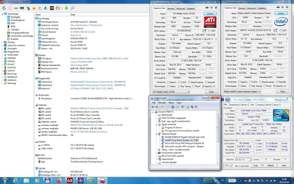Screen dimensions: 294x184
Task: Toggle the OpenCL checkbox in ATI GPU-Z
Action: [x=168, y=82]
